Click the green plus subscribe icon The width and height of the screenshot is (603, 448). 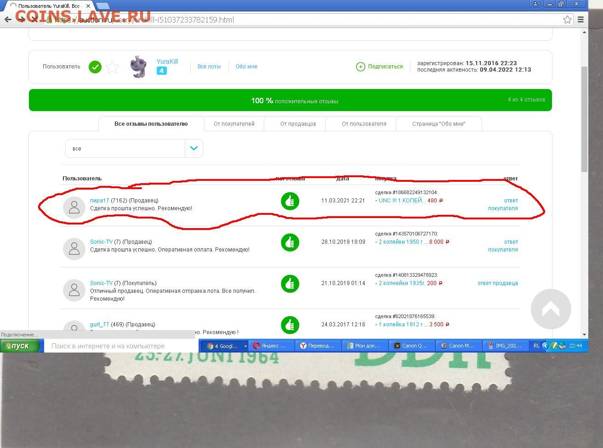click(x=360, y=67)
